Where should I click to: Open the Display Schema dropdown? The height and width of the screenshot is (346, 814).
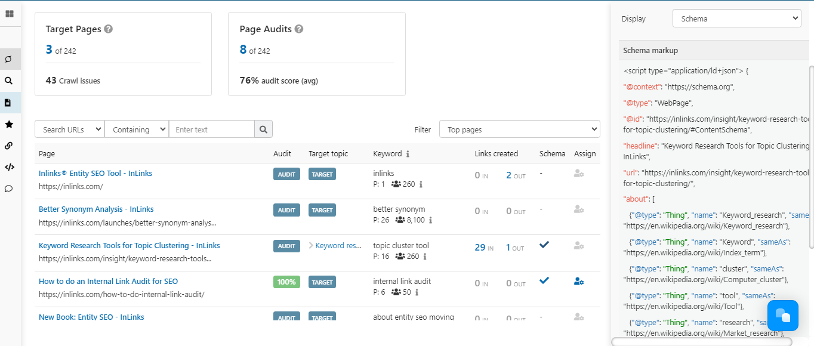737,18
